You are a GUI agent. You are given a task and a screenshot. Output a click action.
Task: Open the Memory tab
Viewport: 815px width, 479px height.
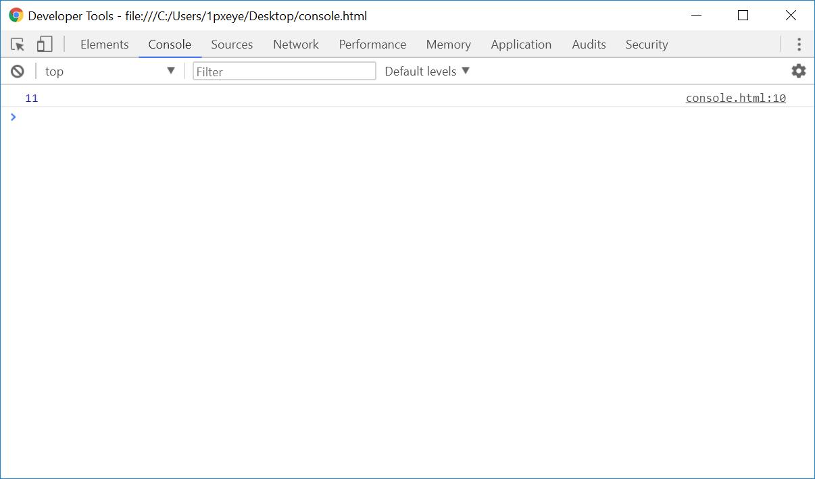point(448,45)
